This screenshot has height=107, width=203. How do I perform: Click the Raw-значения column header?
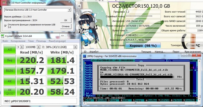click(x=193, y=52)
